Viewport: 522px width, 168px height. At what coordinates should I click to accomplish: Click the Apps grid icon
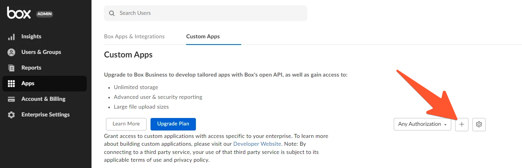click(x=11, y=84)
